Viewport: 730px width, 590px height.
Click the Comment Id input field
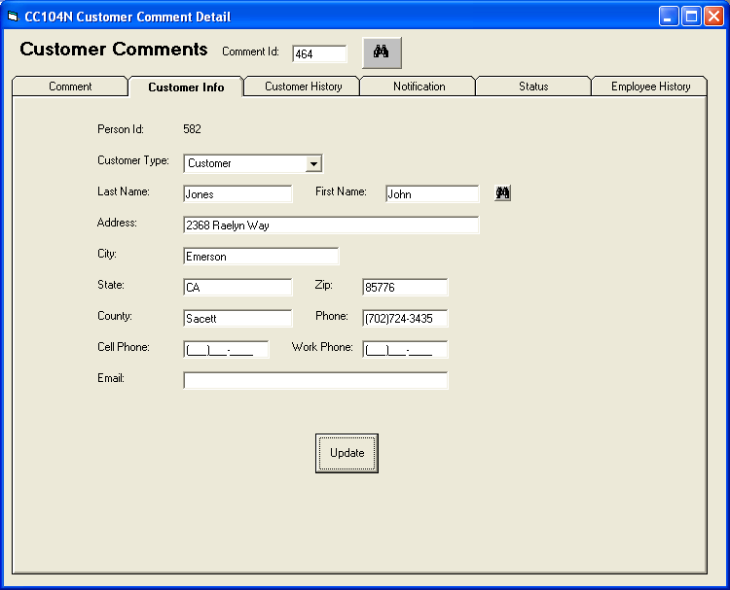tap(319, 54)
